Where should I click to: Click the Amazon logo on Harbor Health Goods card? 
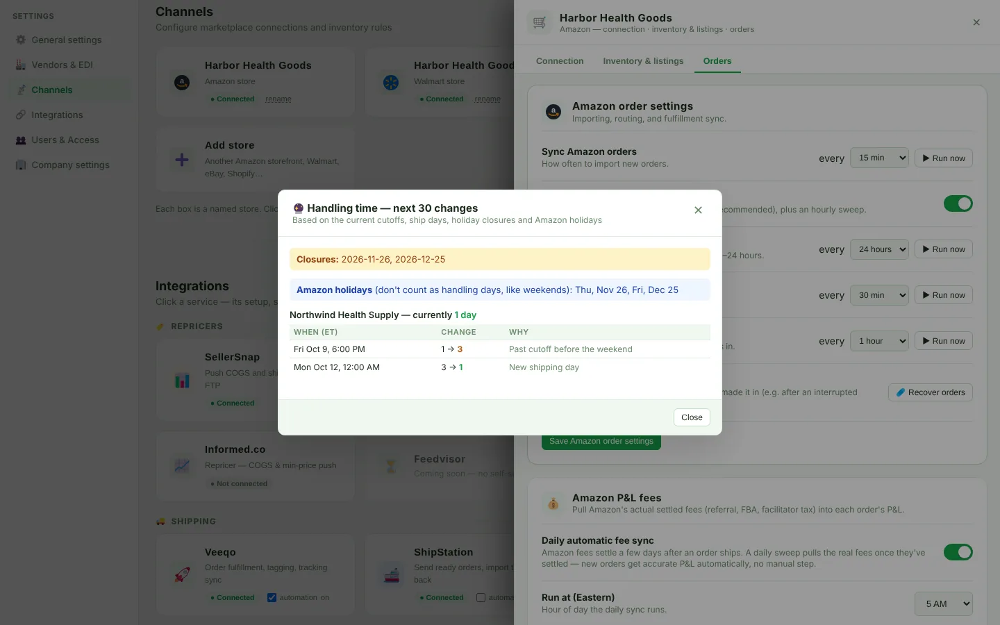(182, 83)
